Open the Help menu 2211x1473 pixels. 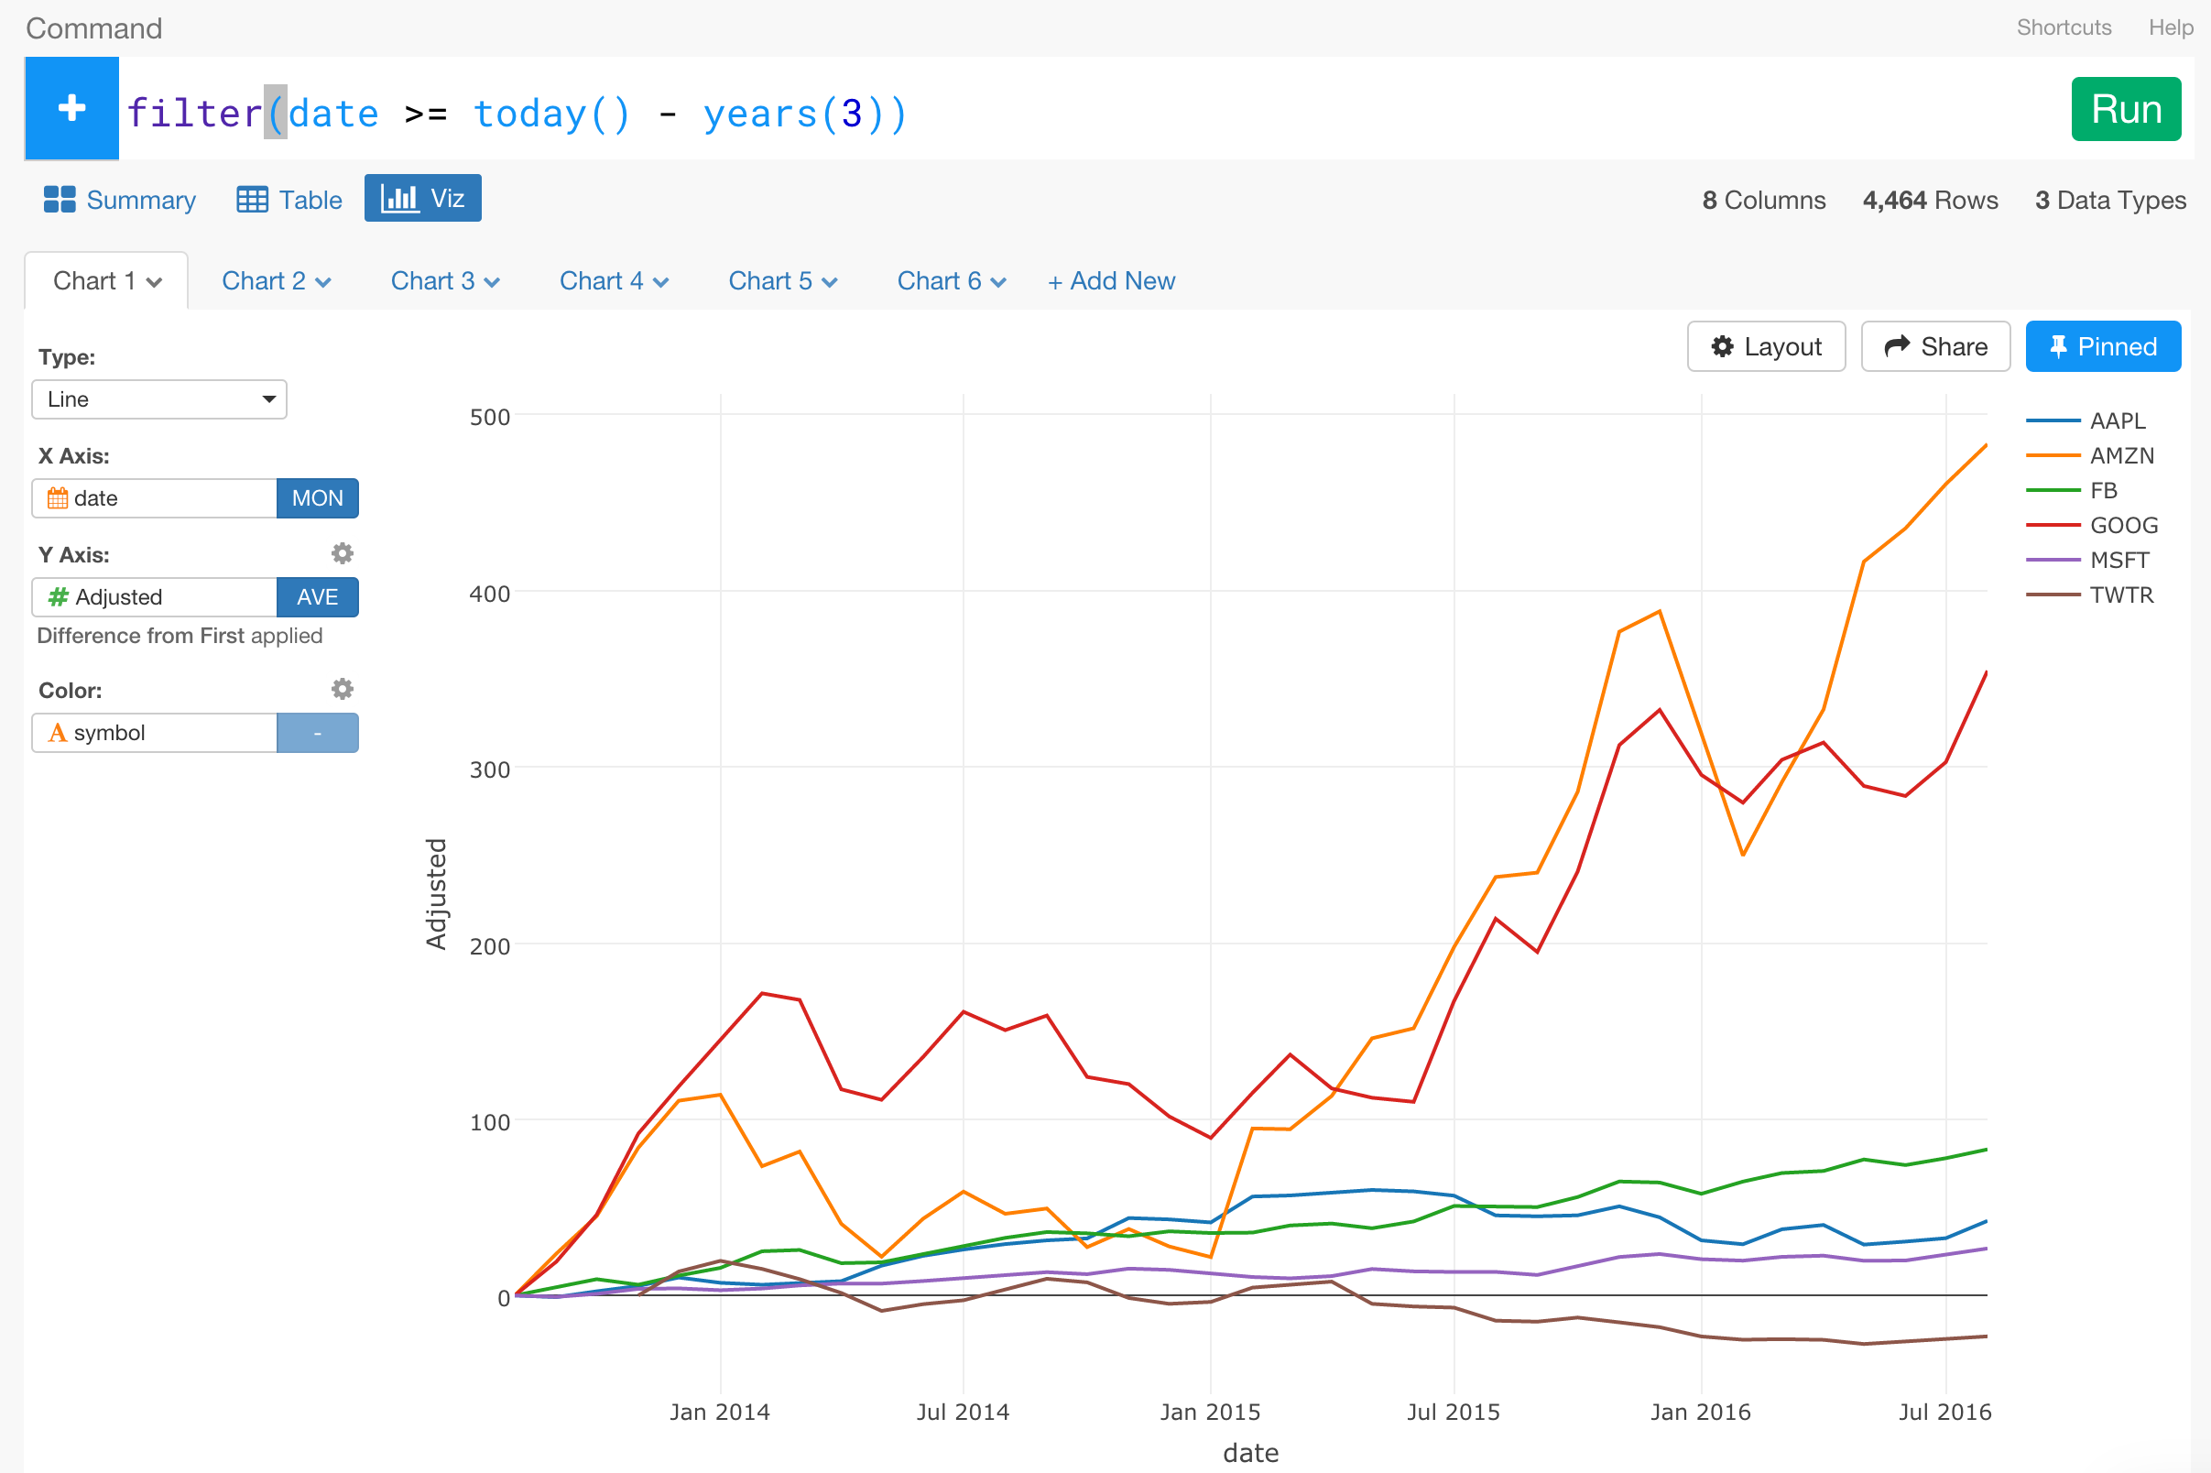(x=2171, y=27)
